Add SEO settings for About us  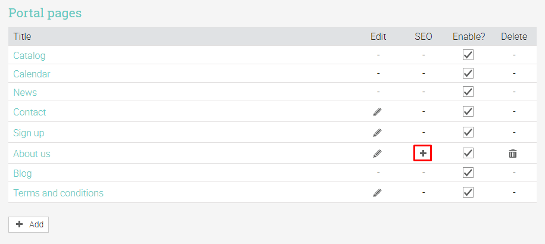click(x=423, y=153)
